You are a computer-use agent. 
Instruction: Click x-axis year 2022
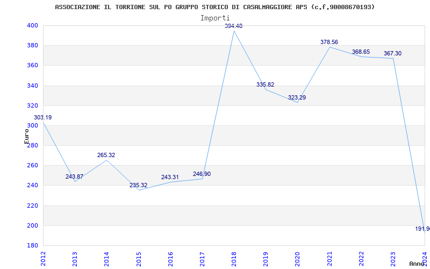(x=361, y=259)
